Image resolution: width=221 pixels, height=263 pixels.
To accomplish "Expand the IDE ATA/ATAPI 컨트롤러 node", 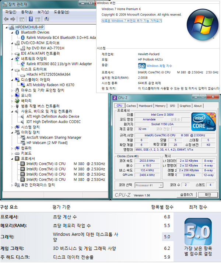I will pos(12,54).
